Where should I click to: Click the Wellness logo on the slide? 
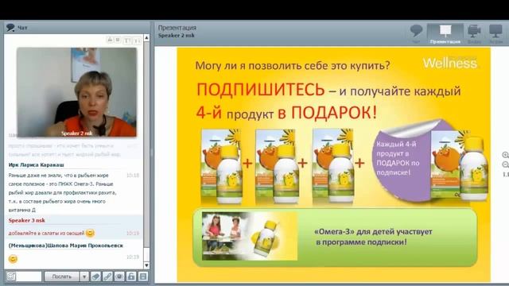[x=450, y=62]
